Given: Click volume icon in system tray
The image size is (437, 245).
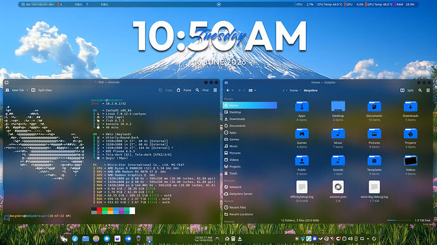Looking at the screenshot, I should coord(350,239).
